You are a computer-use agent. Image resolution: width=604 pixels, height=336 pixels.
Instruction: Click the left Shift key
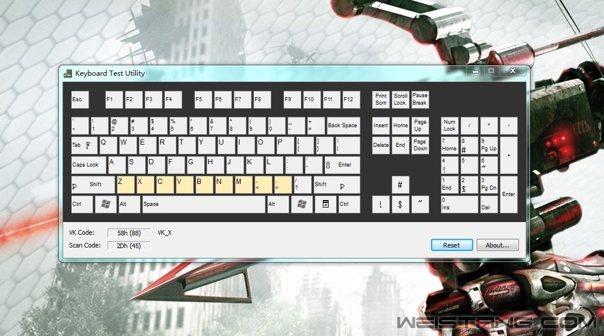tap(93, 184)
